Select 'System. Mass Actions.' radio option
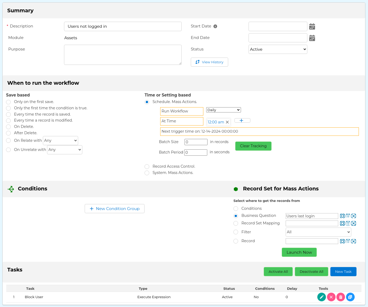368x307 pixels. pos(147,173)
